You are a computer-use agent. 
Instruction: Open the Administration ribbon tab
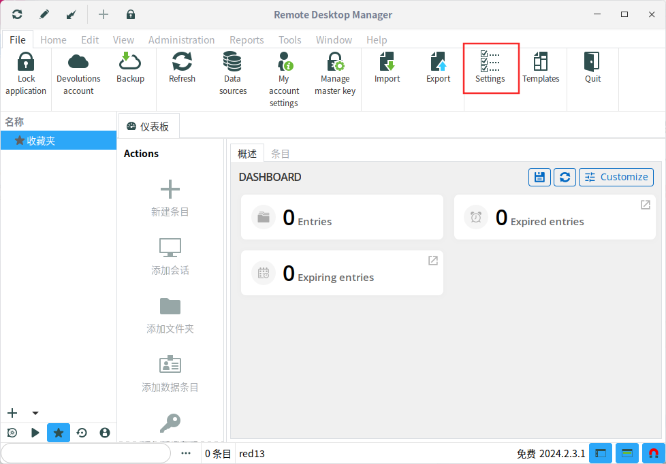point(181,39)
